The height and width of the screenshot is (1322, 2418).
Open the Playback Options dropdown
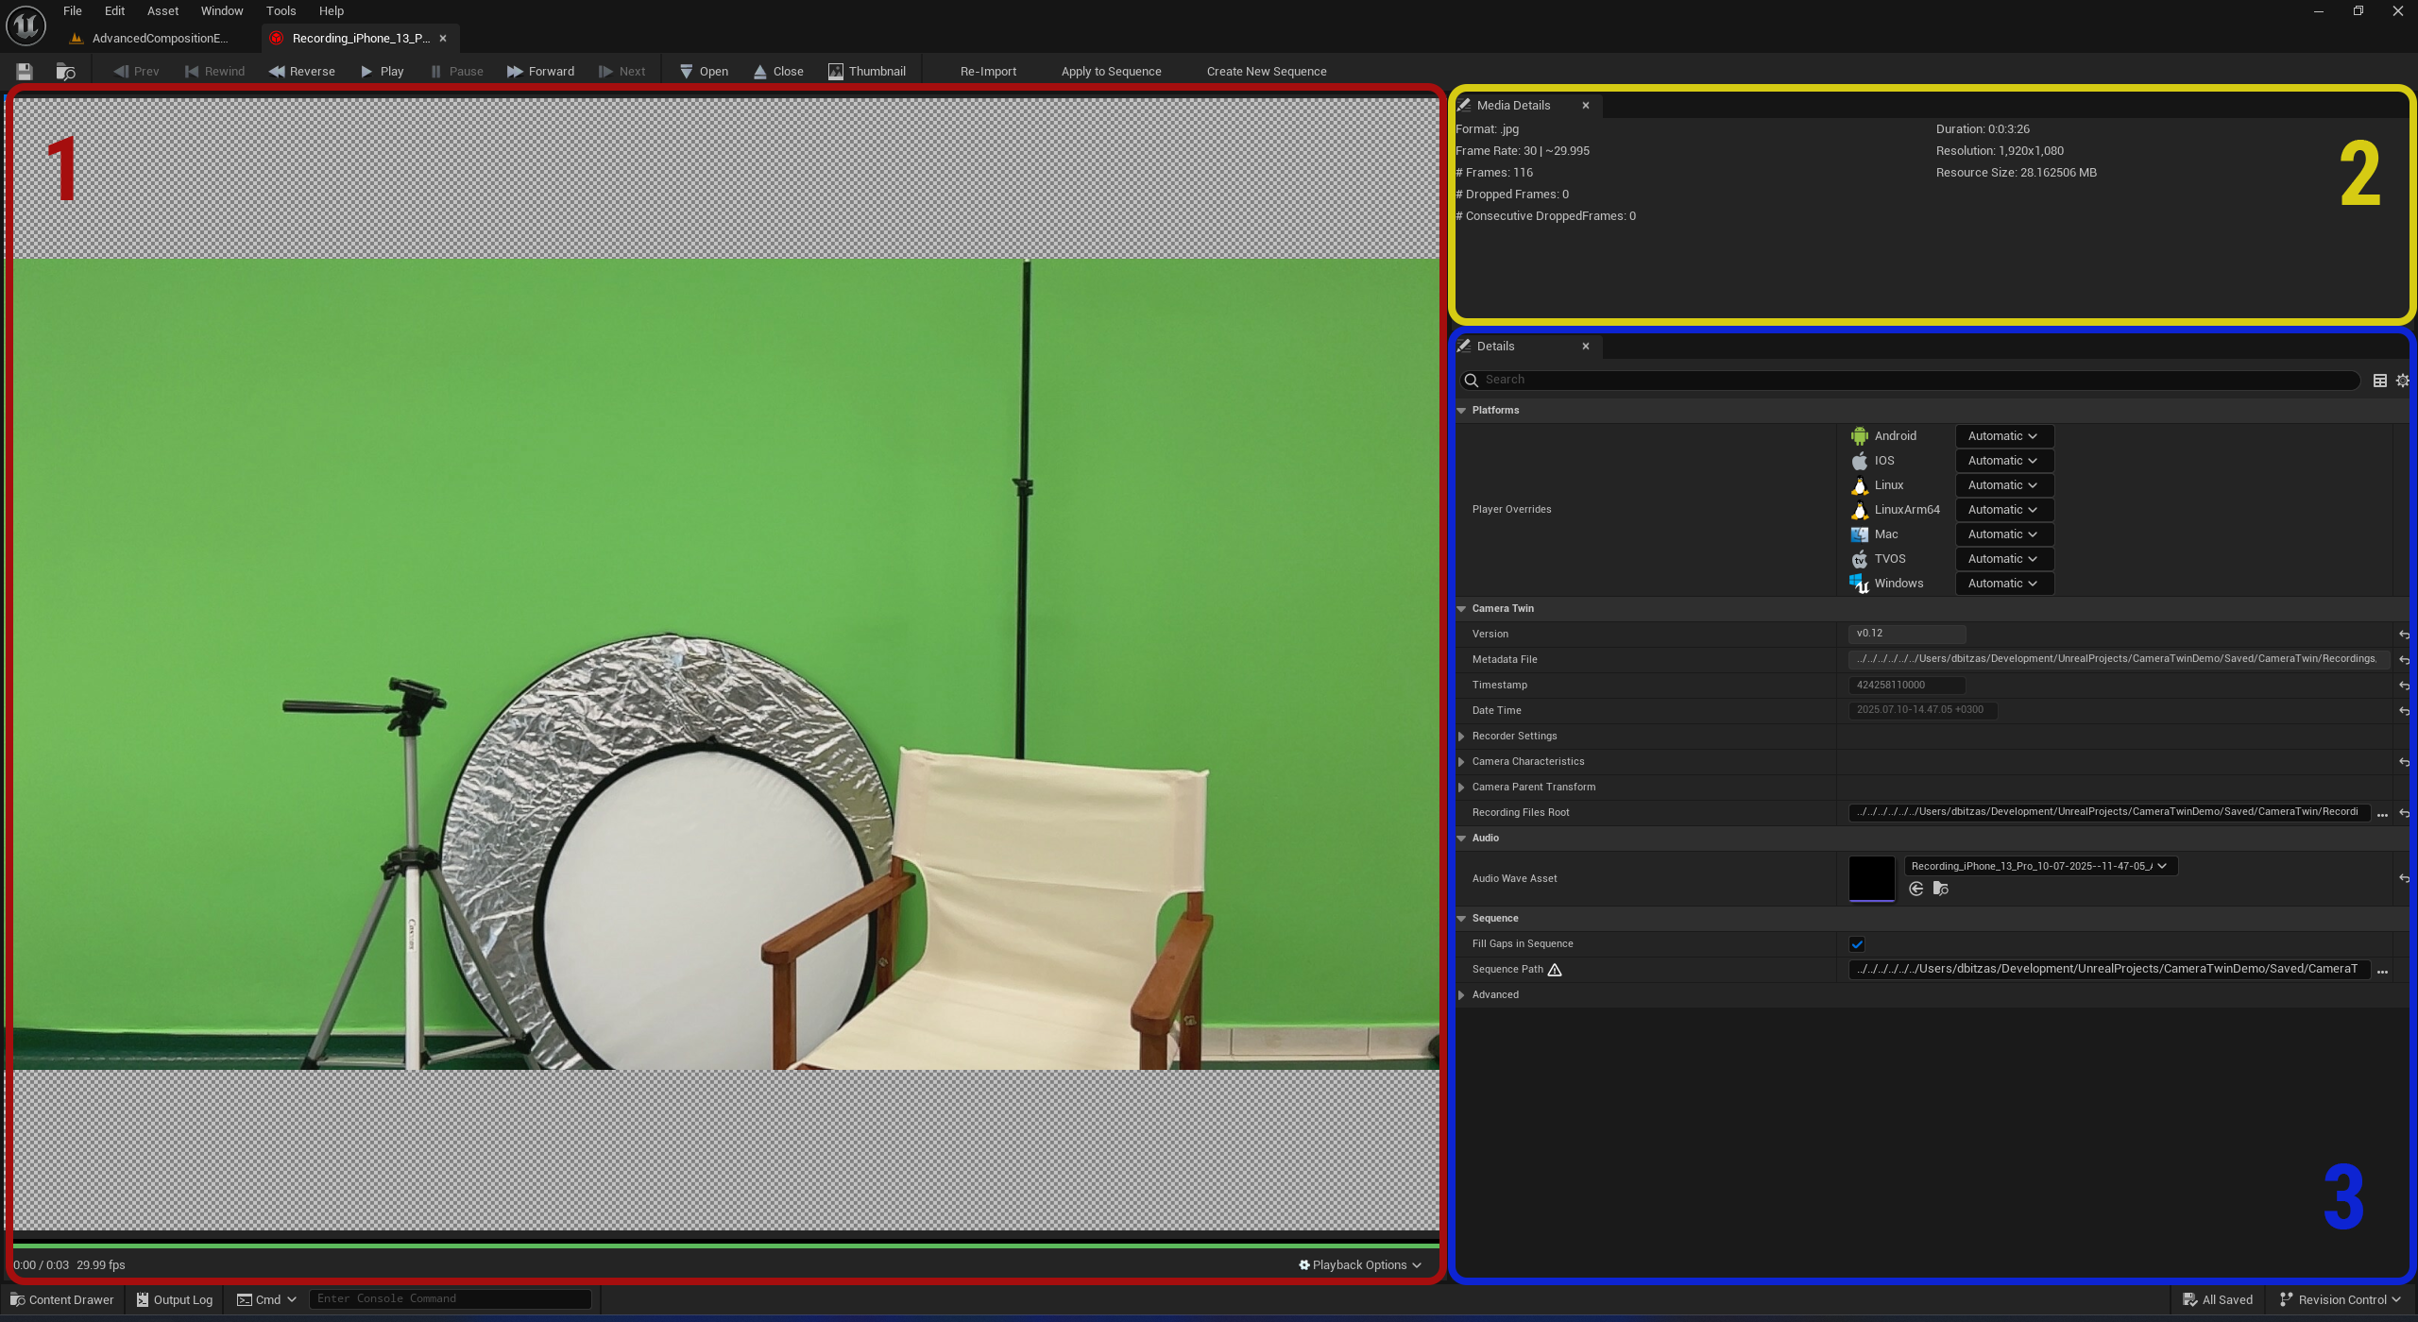pos(1359,1265)
